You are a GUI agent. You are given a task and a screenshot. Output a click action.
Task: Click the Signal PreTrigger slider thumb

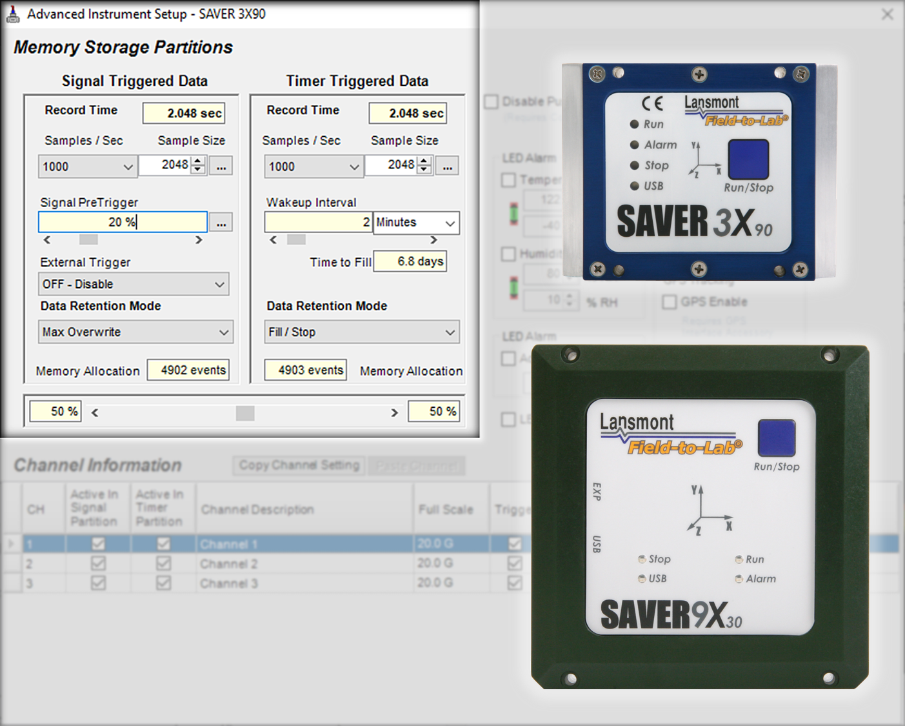(x=88, y=239)
